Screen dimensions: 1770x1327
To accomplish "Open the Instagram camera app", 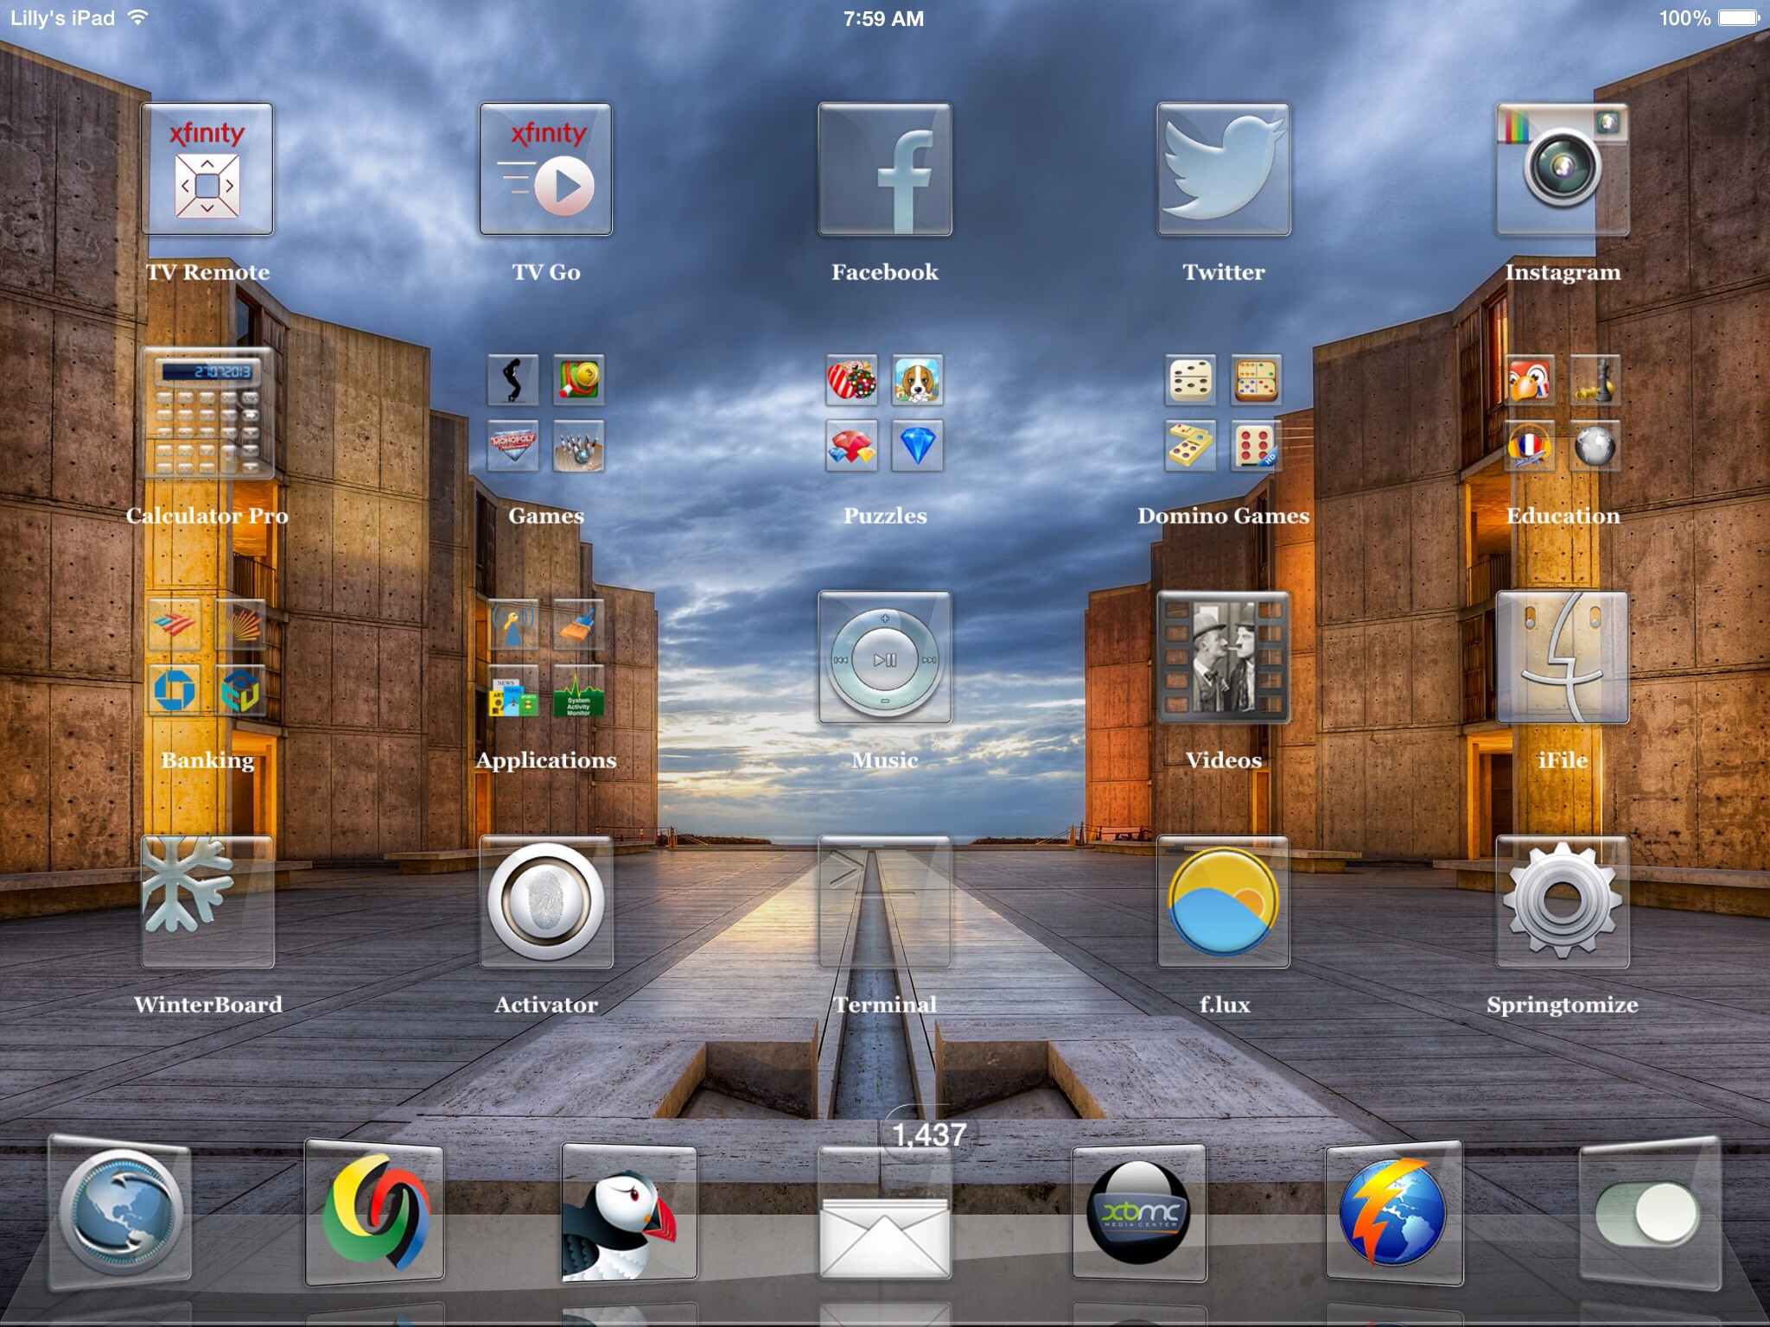I will coord(1563,169).
